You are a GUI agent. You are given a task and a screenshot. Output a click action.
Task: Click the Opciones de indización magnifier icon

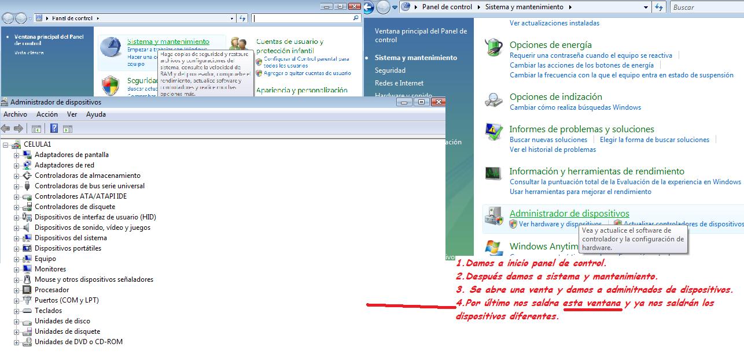[x=493, y=100]
